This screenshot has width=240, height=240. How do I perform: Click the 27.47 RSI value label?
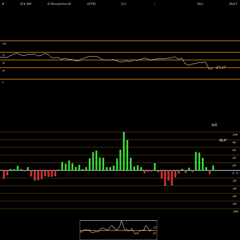click(221, 67)
